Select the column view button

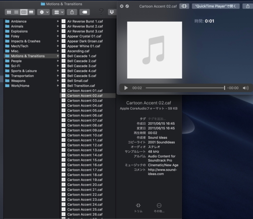click(24, 12)
